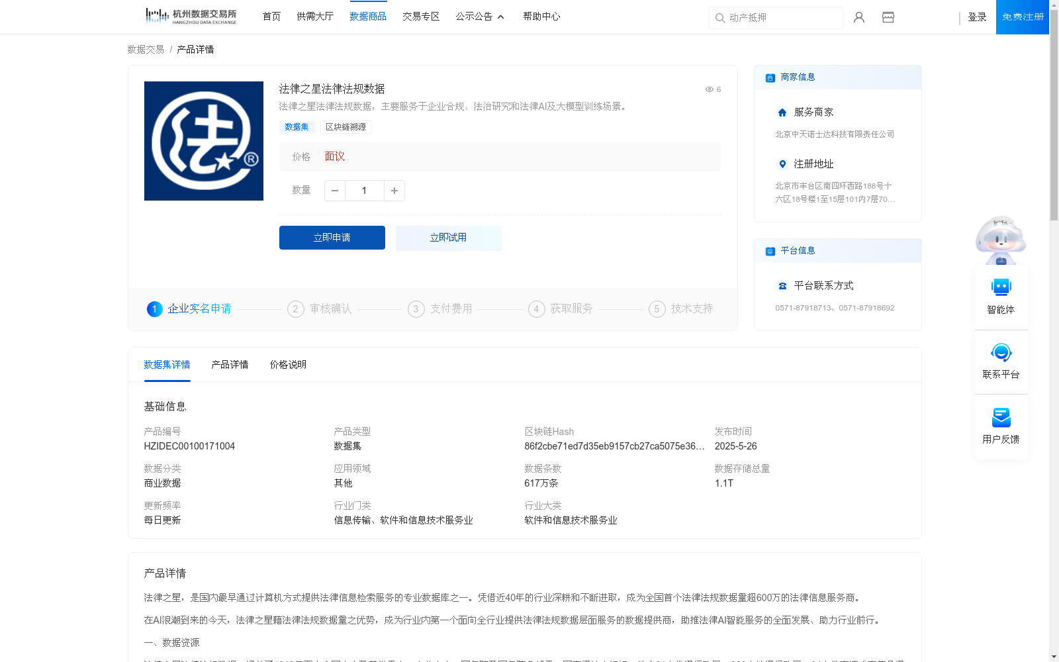Viewport: 1059px width, 662px height.
Task: Open the 智能体 robot assistant icon
Action: pos(1001,287)
